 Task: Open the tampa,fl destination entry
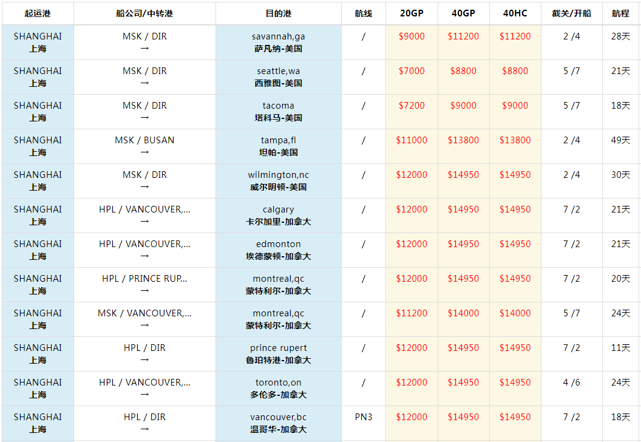pos(278,140)
